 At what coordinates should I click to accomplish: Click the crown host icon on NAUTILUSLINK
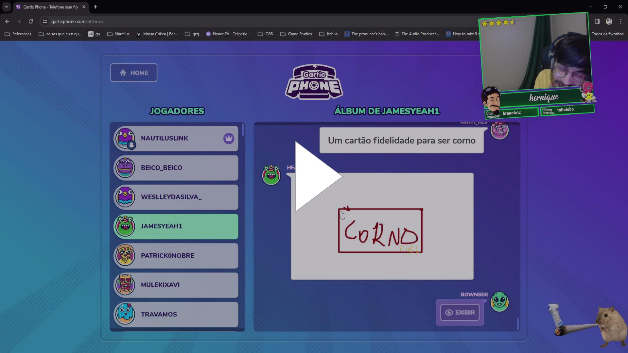tap(229, 138)
